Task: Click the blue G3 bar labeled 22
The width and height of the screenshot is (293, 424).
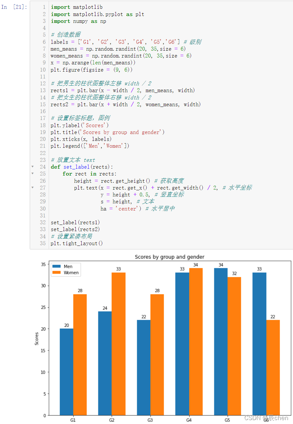Action: pyautogui.click(x=143, y=367)
